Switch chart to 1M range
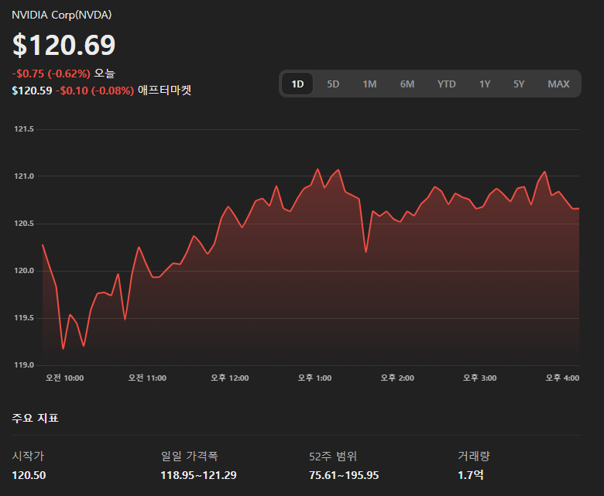 pyautogui.click(x=370, y=84)
